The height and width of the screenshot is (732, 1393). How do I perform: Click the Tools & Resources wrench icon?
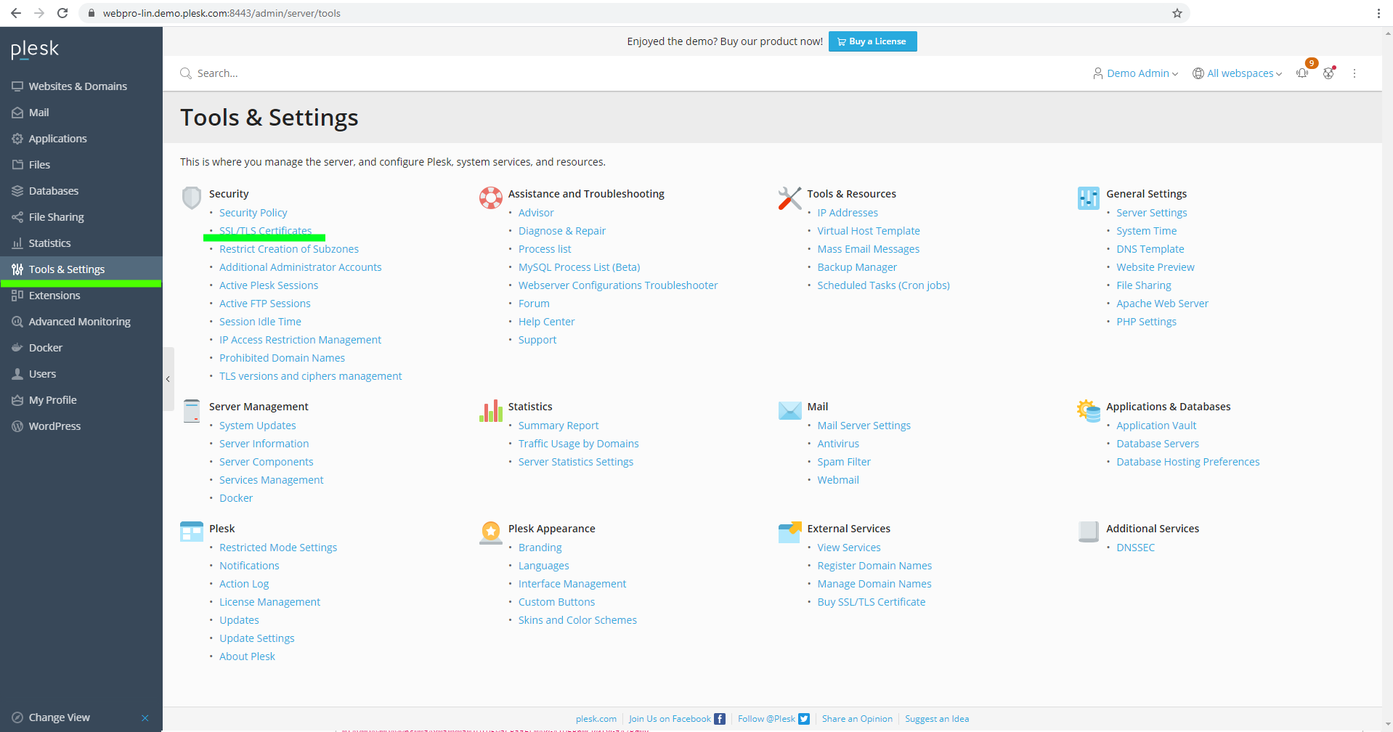pos(789,198)
